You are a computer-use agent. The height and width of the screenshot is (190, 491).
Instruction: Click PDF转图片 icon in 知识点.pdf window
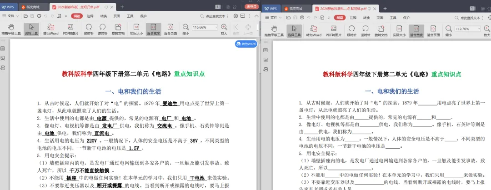click(71, 30)
